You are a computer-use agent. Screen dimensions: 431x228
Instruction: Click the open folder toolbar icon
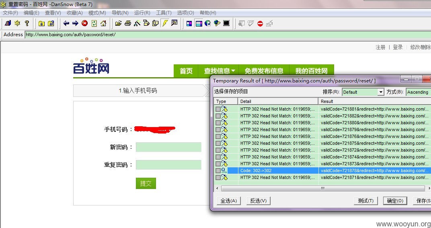coord(118,23)
